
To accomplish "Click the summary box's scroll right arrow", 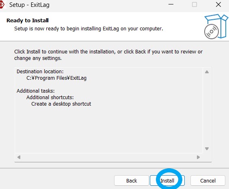I will click(x=198, y=157).
